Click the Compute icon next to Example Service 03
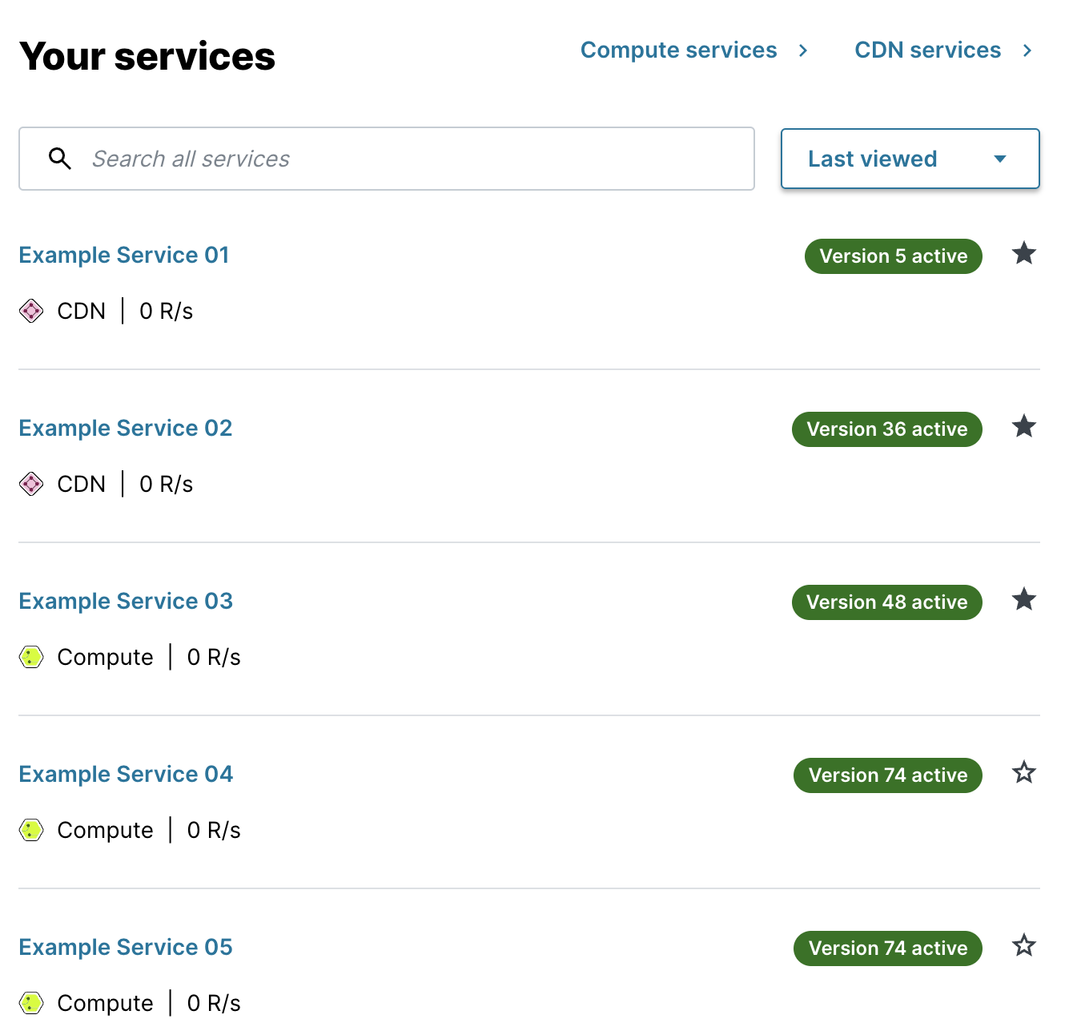This screenshot has height=1035, width=1073. pyautogui.click(x=30, y=657)
